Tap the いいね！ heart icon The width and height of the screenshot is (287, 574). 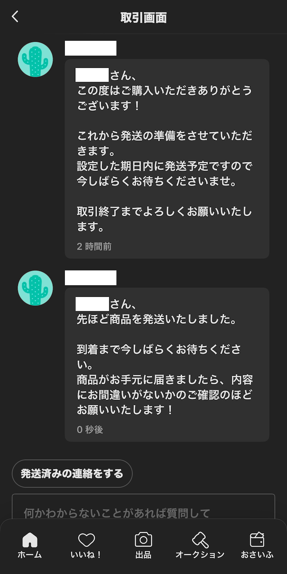86,539
